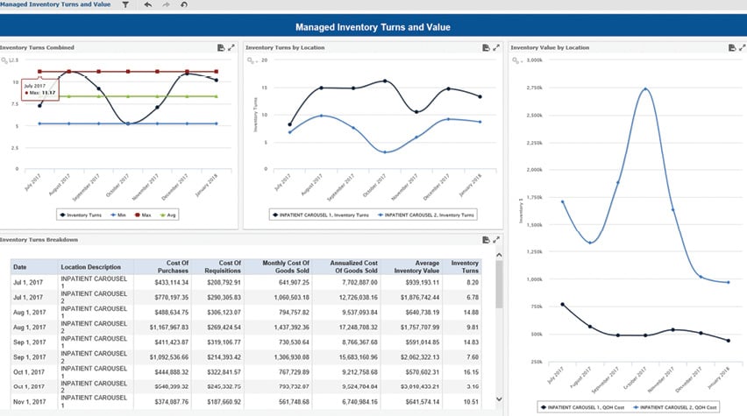
Task: Sort table by Inventory Turns column header
Action: click(x=465, y=266)
